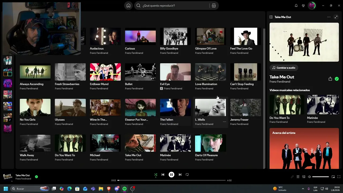This screenshot has width=343, height=193.
Task: Click the Always Ascending title
Action: click(x=32, y=84)
